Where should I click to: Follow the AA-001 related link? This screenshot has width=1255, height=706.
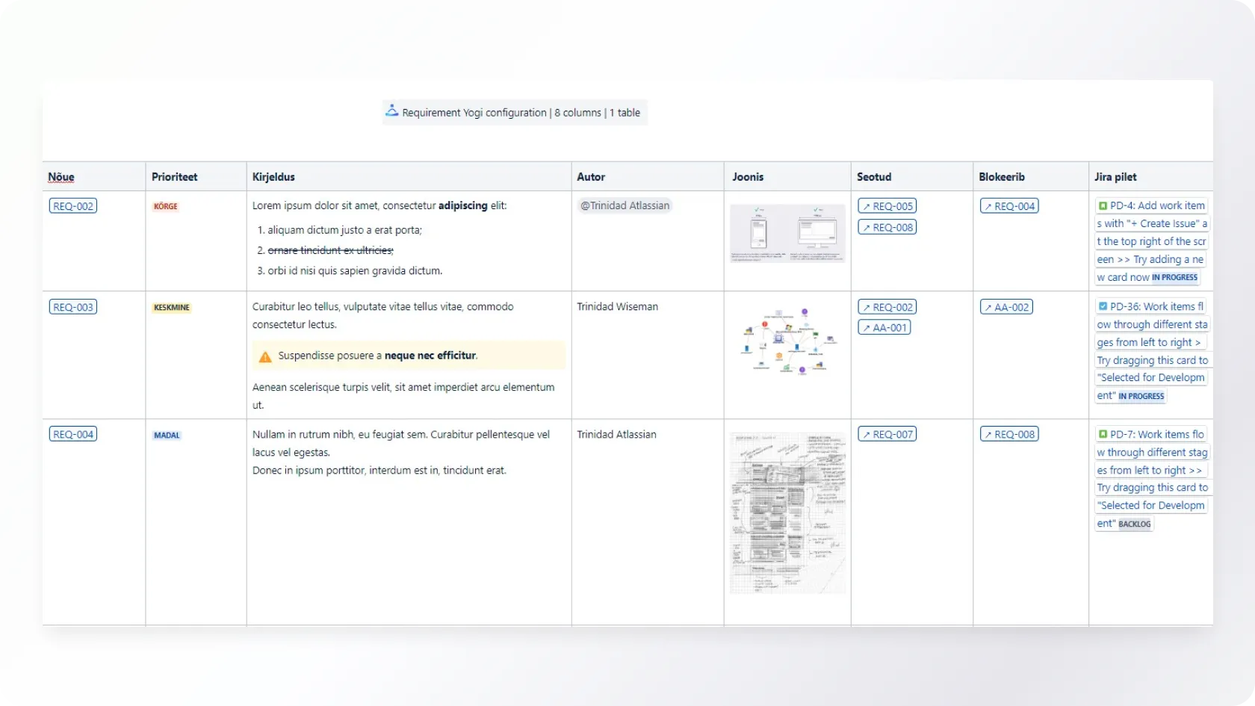[x=884, y=327]
